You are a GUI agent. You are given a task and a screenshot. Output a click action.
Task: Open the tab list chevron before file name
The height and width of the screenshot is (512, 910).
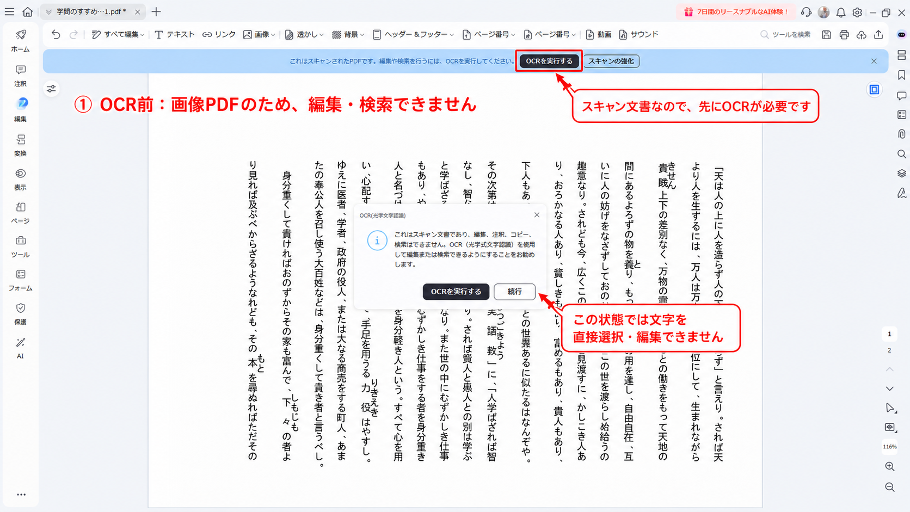pos(49,11)
